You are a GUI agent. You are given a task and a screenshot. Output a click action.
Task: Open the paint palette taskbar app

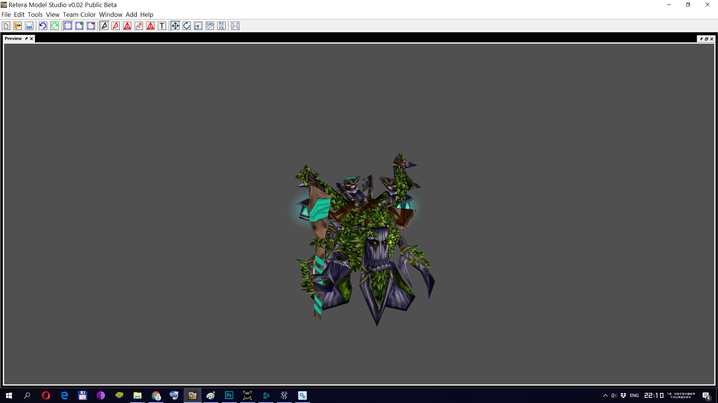211,396
